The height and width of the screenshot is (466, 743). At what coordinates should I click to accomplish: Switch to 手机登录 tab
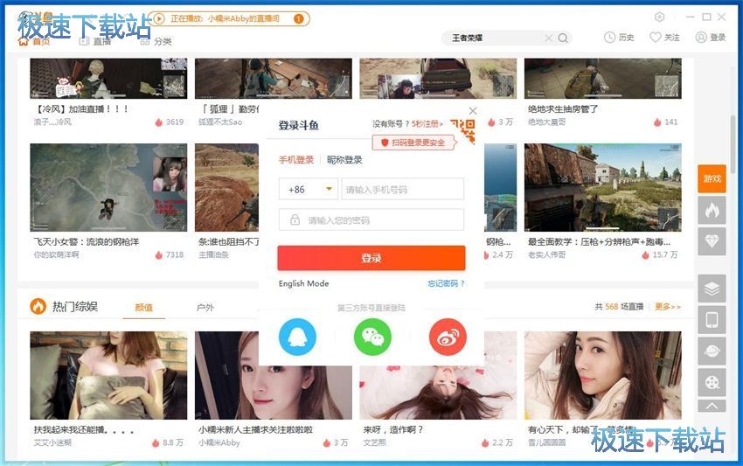(296, 160)
